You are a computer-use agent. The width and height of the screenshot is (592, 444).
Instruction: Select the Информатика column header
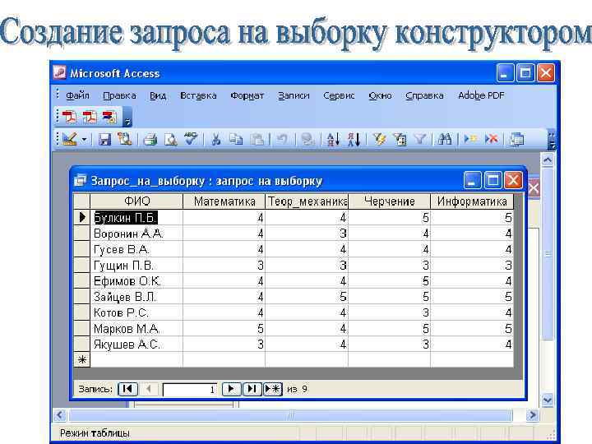click(472, 201)
